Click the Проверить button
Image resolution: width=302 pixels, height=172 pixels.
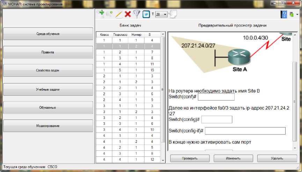(190, 158)
